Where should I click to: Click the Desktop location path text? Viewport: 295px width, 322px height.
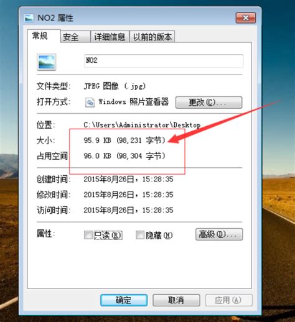142,125
